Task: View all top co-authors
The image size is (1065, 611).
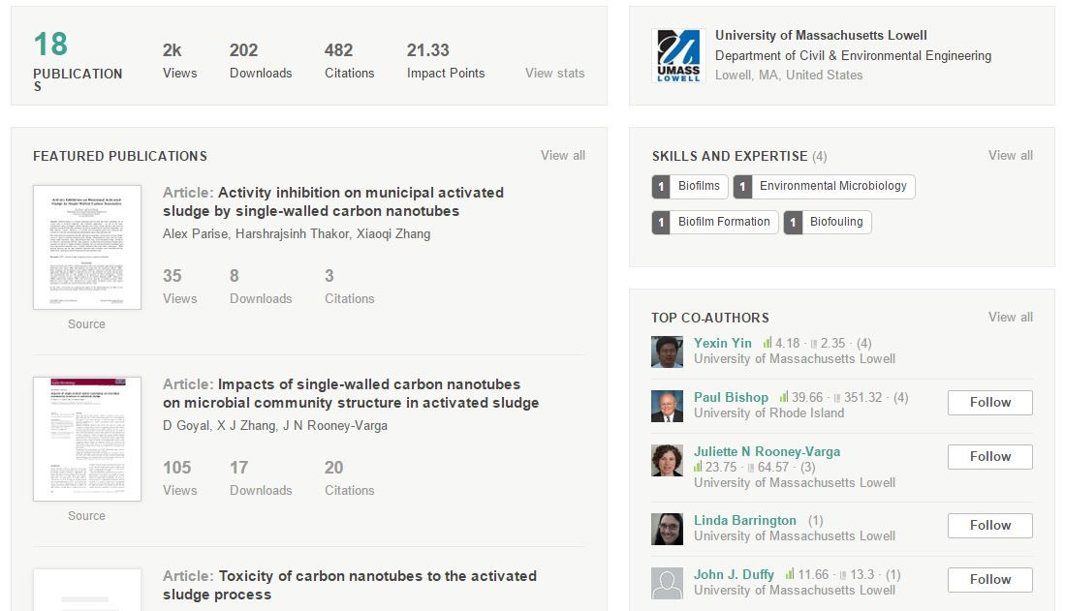Action: click(1011, 317)
